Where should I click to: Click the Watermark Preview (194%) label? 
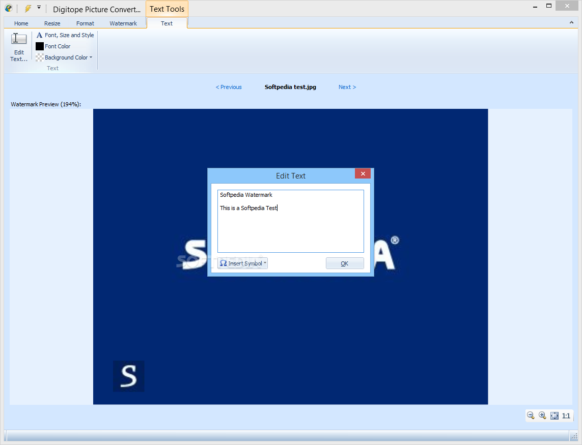tap(46, 104)
